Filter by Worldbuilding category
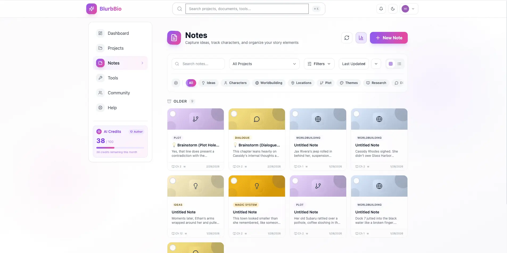Image resolution: width=507 pixels, height=253 pixels. pyautogui.click(x=269, y=83)
